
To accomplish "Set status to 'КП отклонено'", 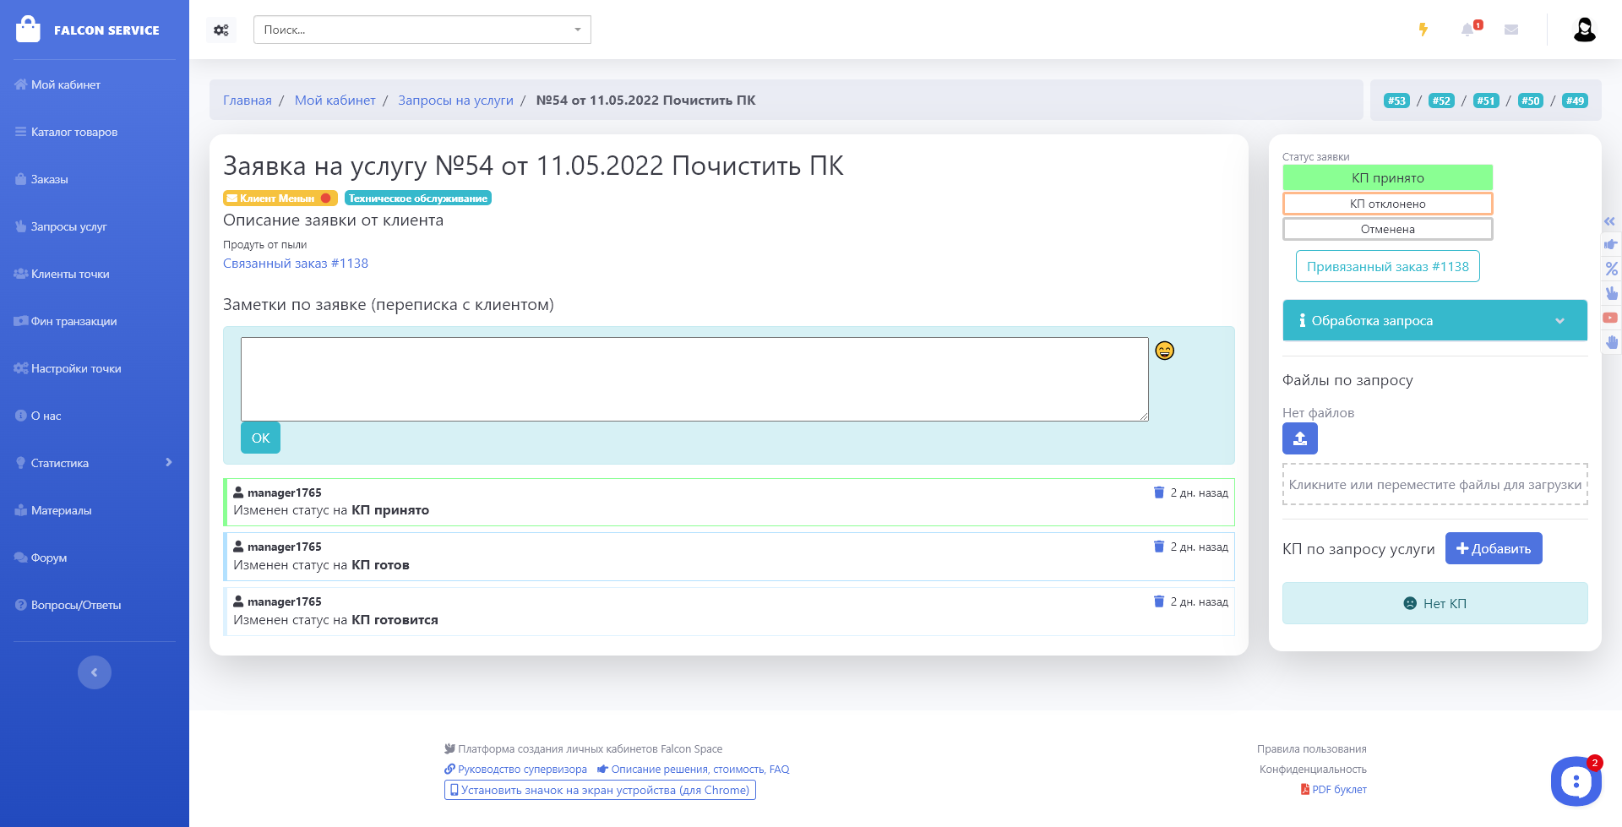I will point(1387,204).
